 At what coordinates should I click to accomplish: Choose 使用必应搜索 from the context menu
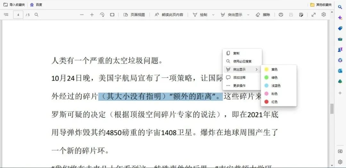[x=242, y=61]
